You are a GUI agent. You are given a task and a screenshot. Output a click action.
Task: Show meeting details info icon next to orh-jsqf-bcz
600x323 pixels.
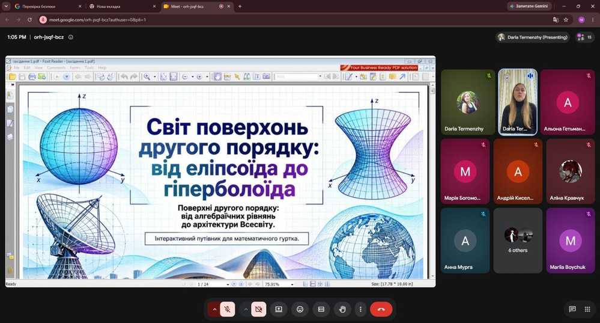point(71,37)
